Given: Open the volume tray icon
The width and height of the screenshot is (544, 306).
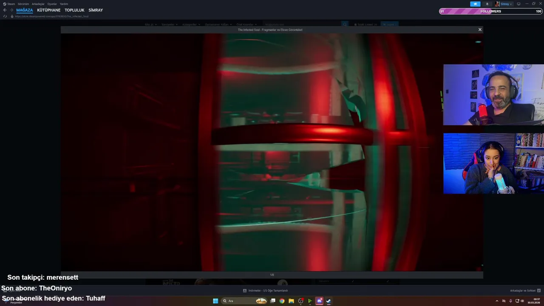Looking at the screenshot, I should 522,301.
